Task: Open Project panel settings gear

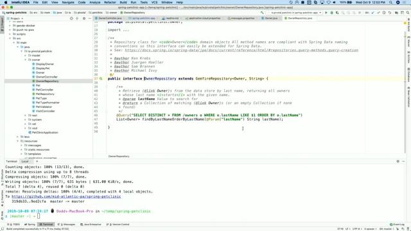Action: coord(84,19)
